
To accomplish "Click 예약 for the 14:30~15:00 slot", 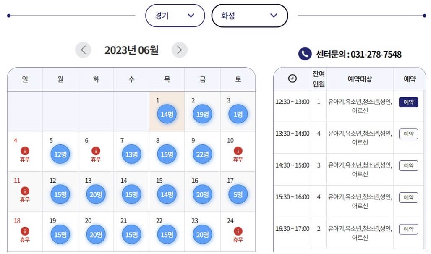I will click(408, 165).
